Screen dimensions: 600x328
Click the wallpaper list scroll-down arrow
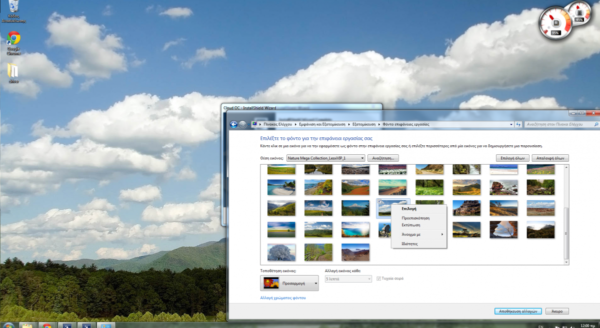pos(566,262)
